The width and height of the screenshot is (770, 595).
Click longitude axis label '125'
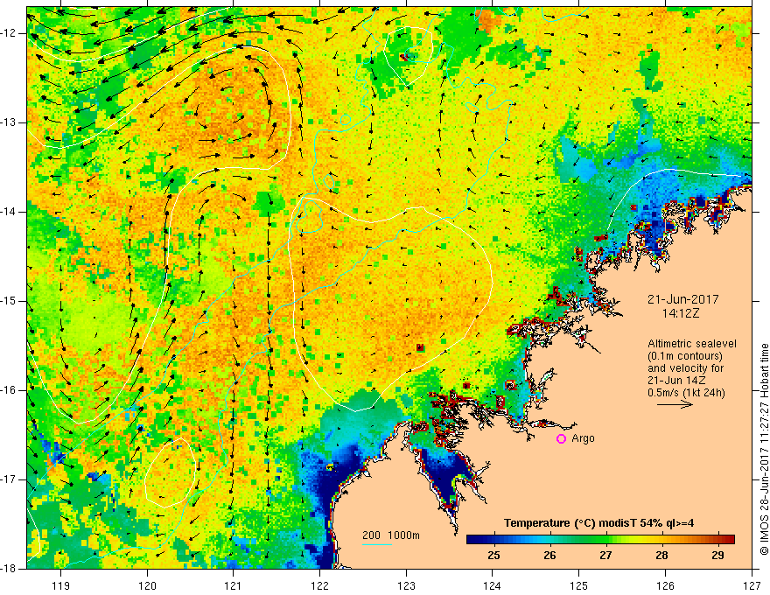click(579, 585)
